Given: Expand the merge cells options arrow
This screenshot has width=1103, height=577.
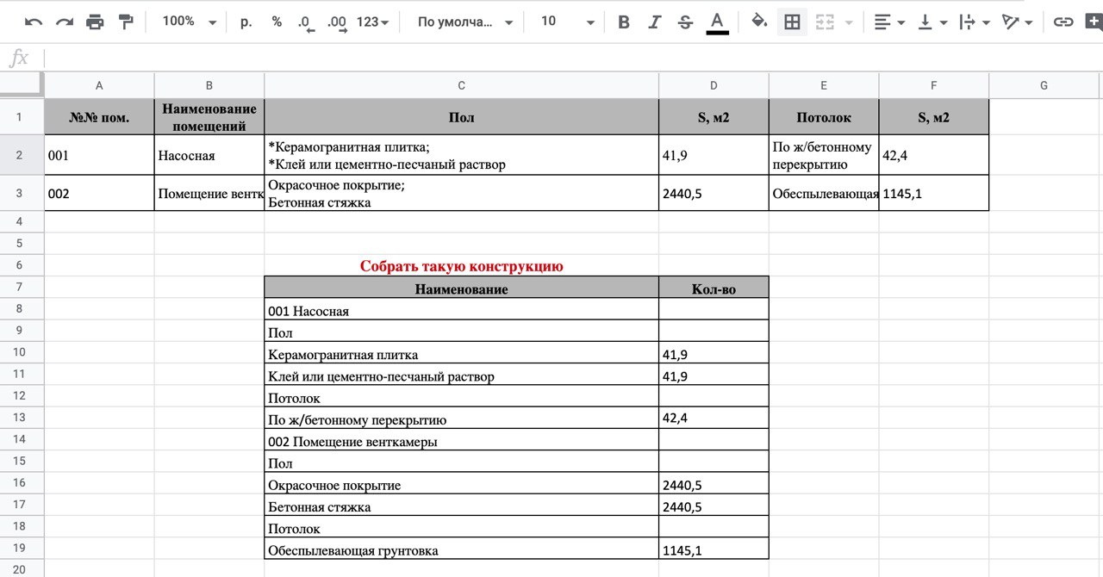Looking at the screenshot, I should click(x=849, y=22).
